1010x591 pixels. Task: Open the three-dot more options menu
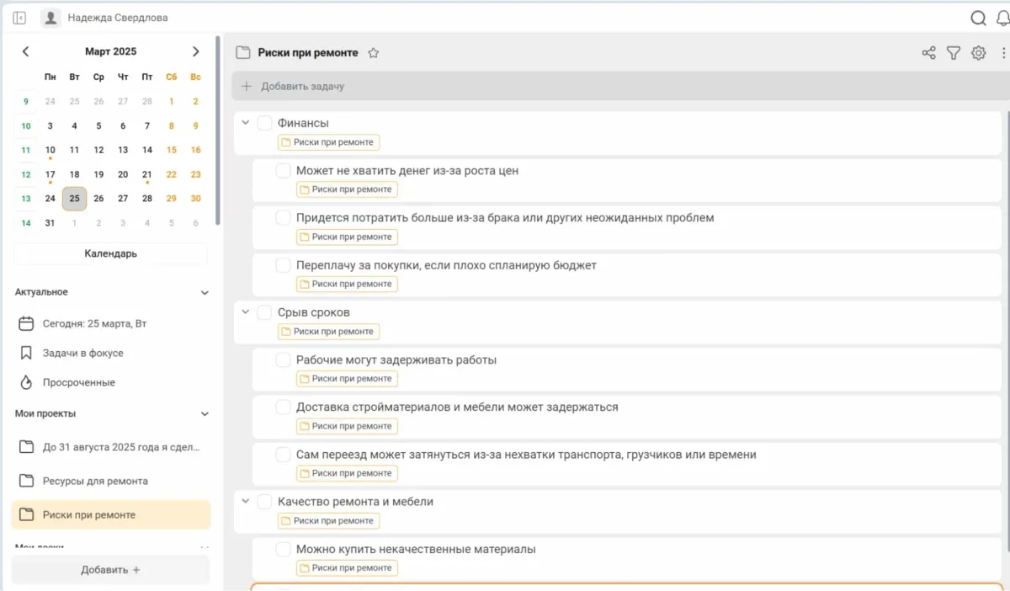tap(1003, 53)
